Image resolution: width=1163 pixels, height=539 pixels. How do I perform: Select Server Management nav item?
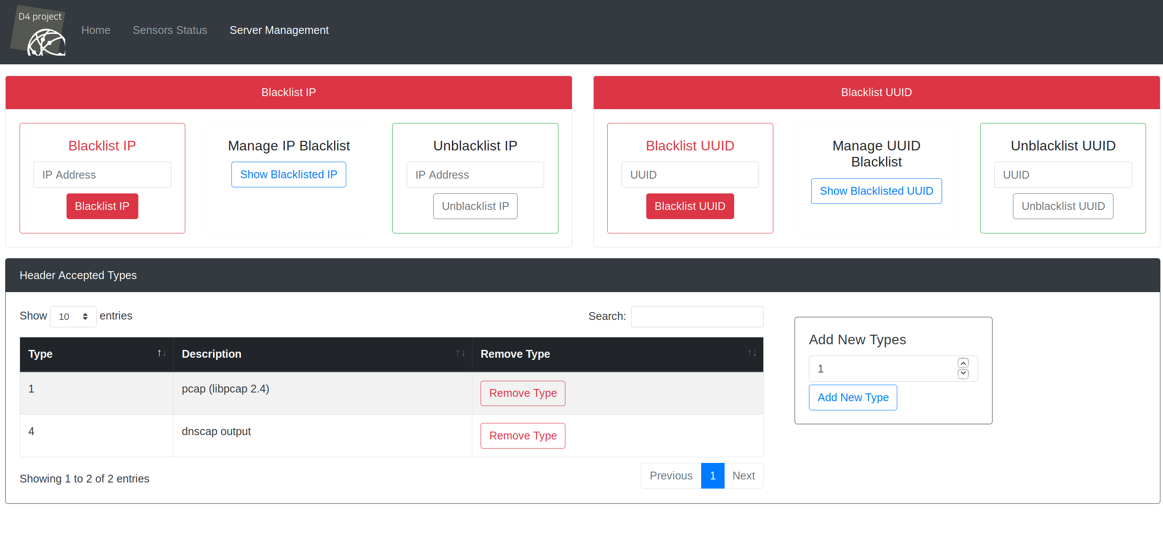click(279, 30)
